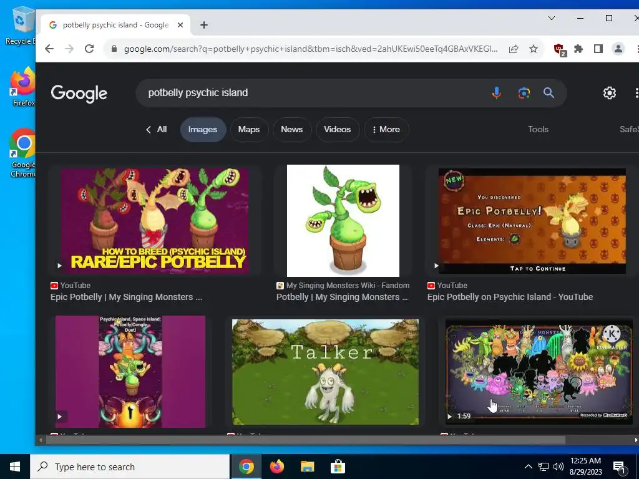The image size is (639, 479).
Task: Select the Google Chrome desktop shortcut
Action: (23, 153)
